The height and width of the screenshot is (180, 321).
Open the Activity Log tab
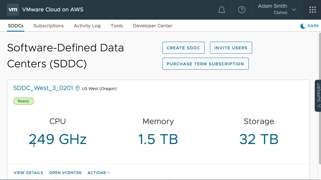pos(87,26)
